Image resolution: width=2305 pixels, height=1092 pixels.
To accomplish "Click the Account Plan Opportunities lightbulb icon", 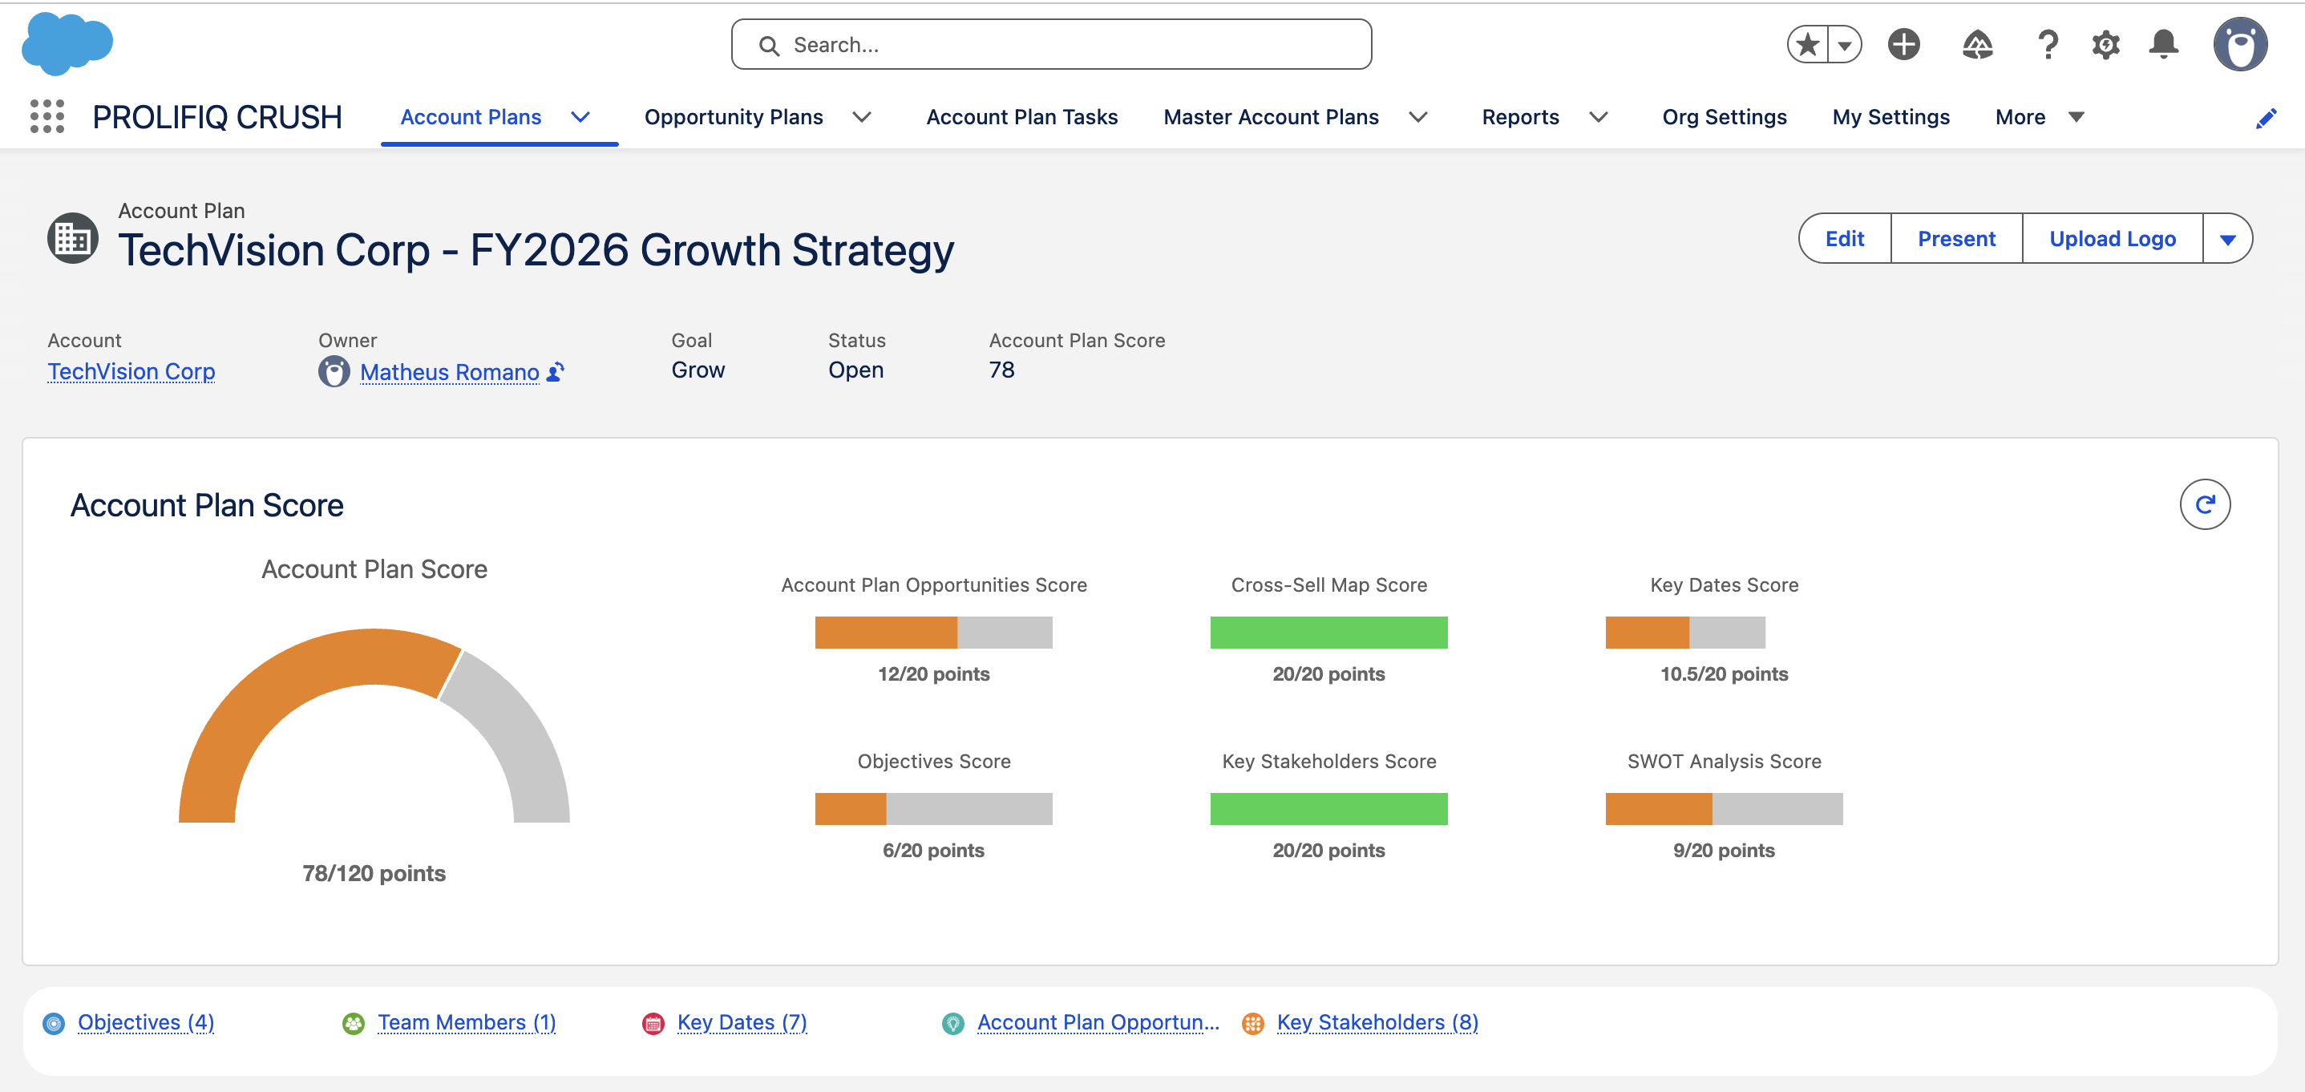I will pos(953,1023).
